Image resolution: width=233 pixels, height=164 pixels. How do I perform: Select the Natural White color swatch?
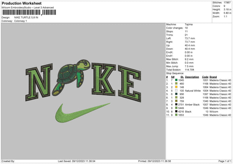[176, 91]
